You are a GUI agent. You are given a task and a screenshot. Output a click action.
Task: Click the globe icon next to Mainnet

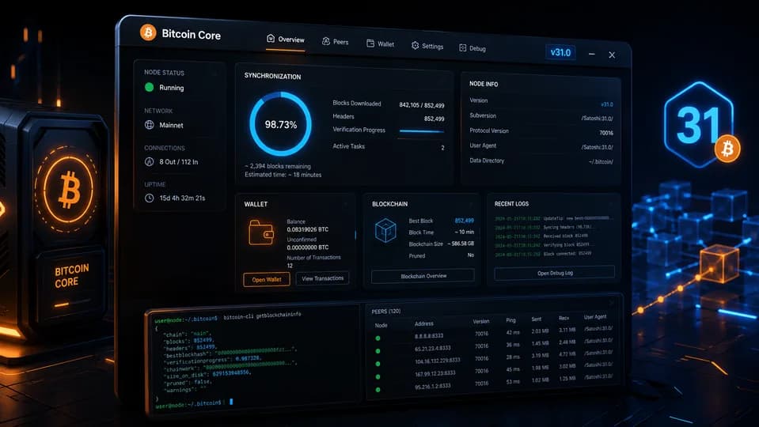pyautogui.click(x=149, y=125)
